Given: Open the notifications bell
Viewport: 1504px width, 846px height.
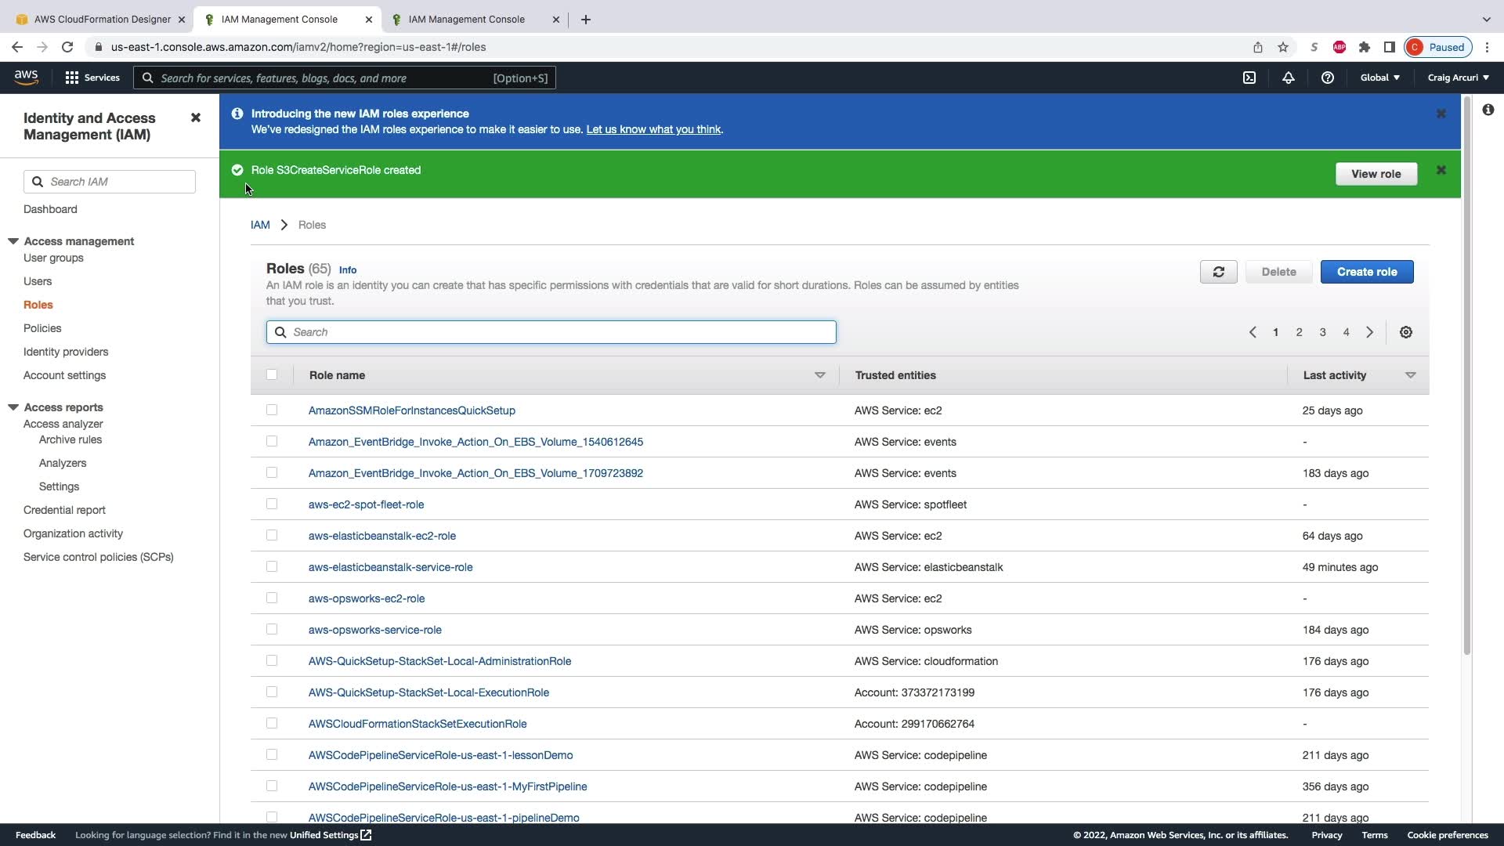Looking at the screenshot, I should [1288, 78].
